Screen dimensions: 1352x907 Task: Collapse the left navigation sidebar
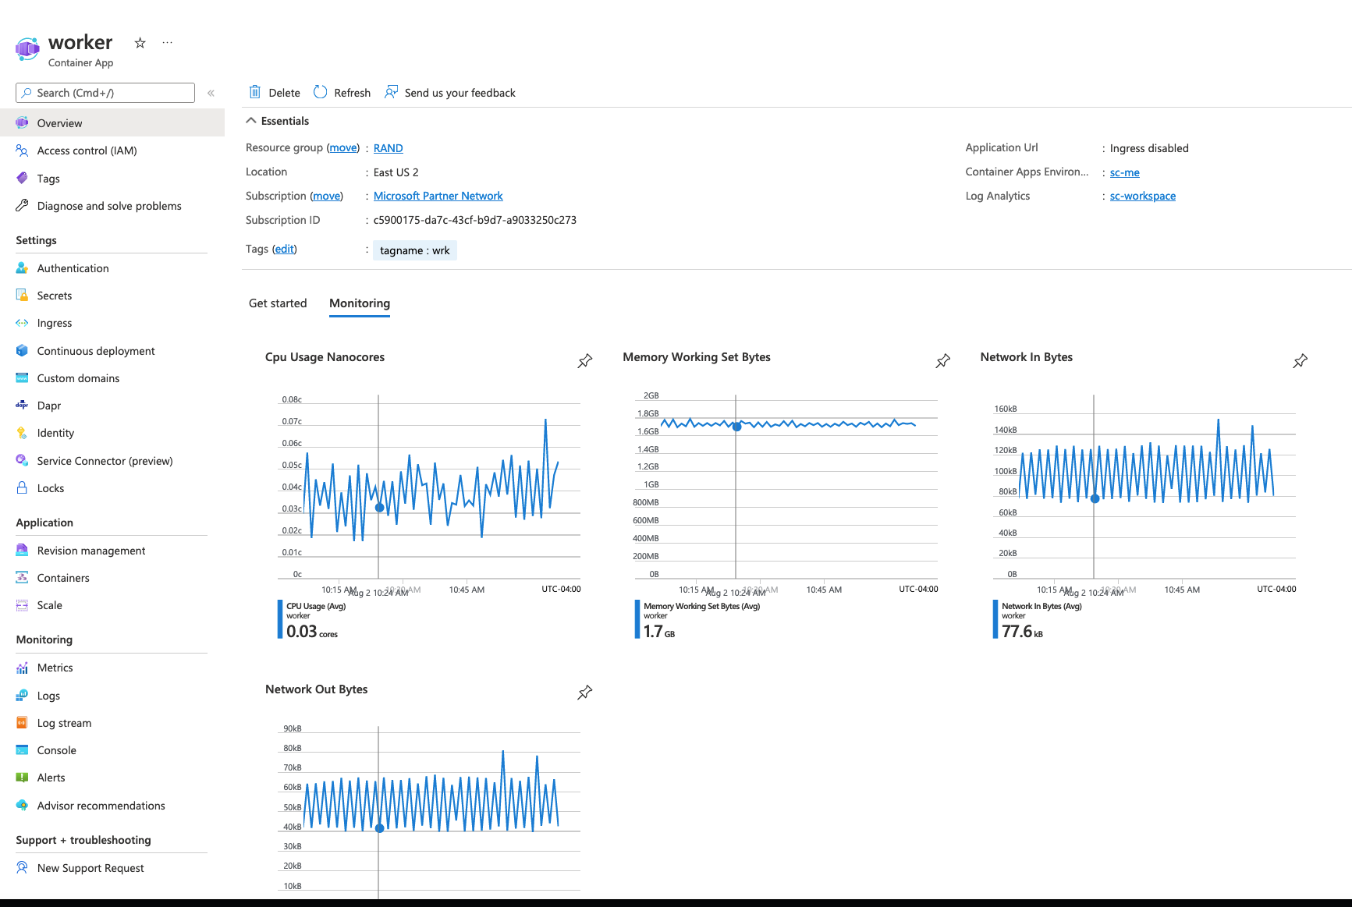tap(211, 92)
